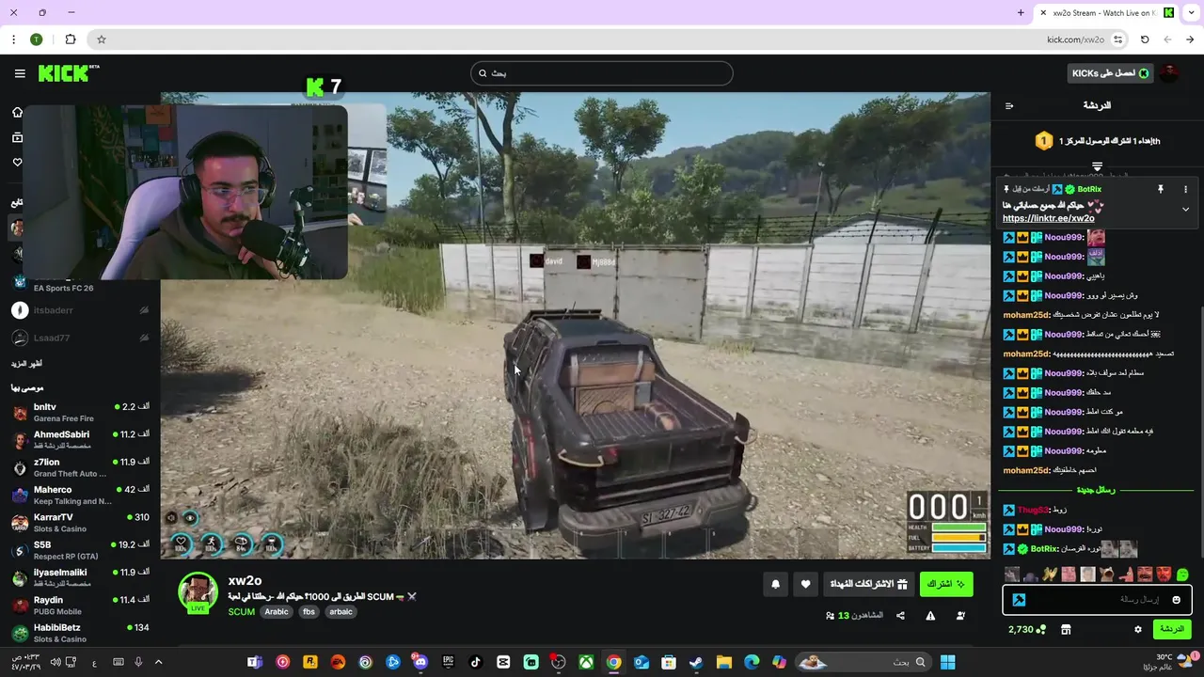Click the send message input field
Viewport: 1204px width, 677px height.
click(1098, 600)
